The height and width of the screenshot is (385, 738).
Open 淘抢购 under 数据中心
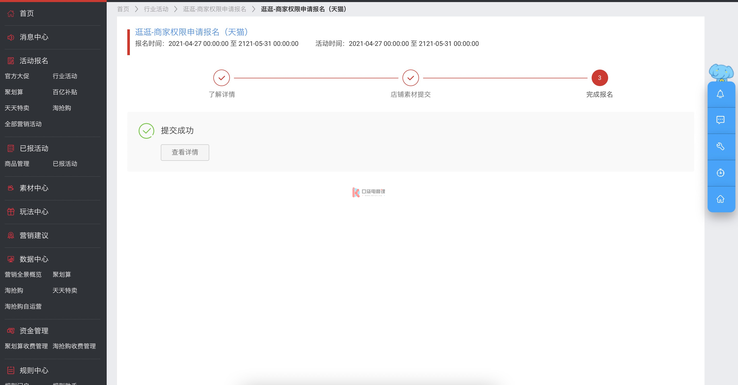tap(14, 291)
